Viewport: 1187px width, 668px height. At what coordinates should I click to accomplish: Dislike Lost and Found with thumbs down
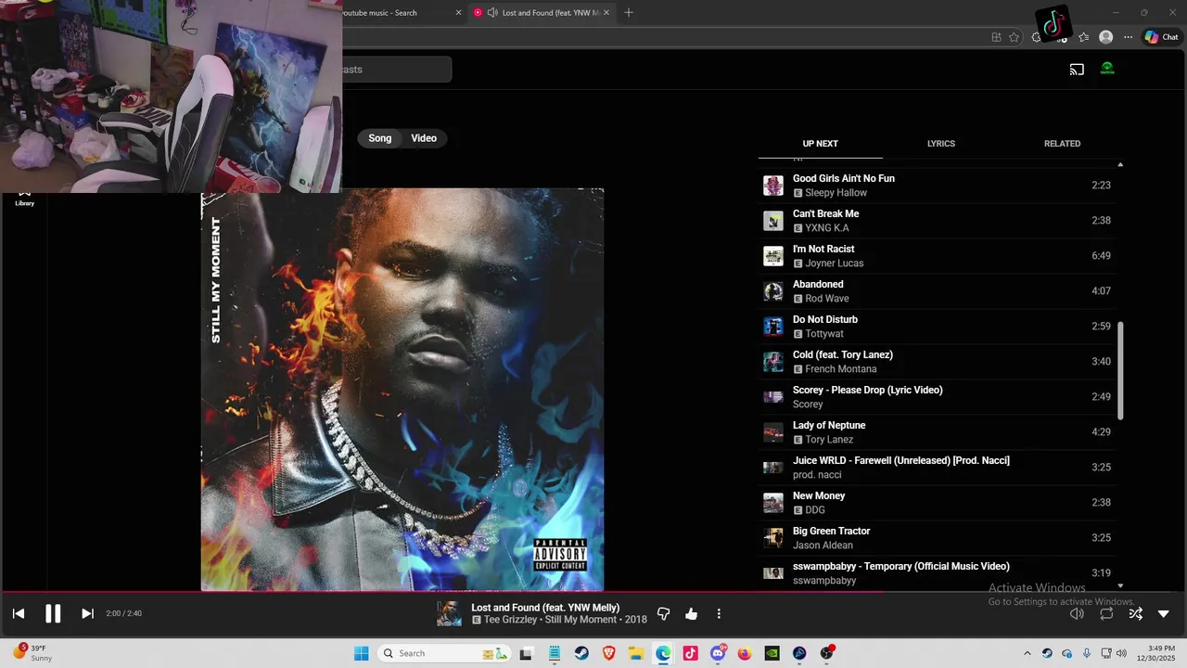(663, 613)
